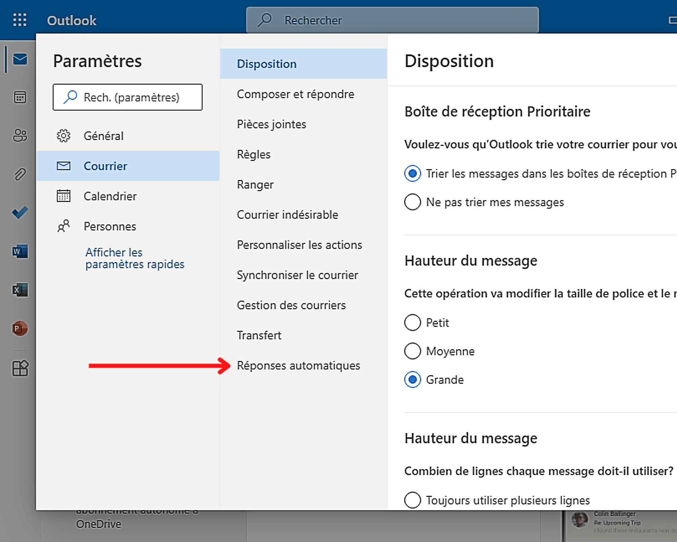Open Personnaliser les actions settings
This screenshot has height=542, width=677.
click(303, 245)
